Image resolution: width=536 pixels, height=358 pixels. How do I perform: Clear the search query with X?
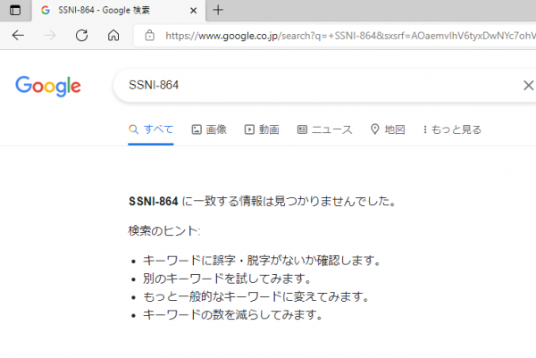(529, 86)
